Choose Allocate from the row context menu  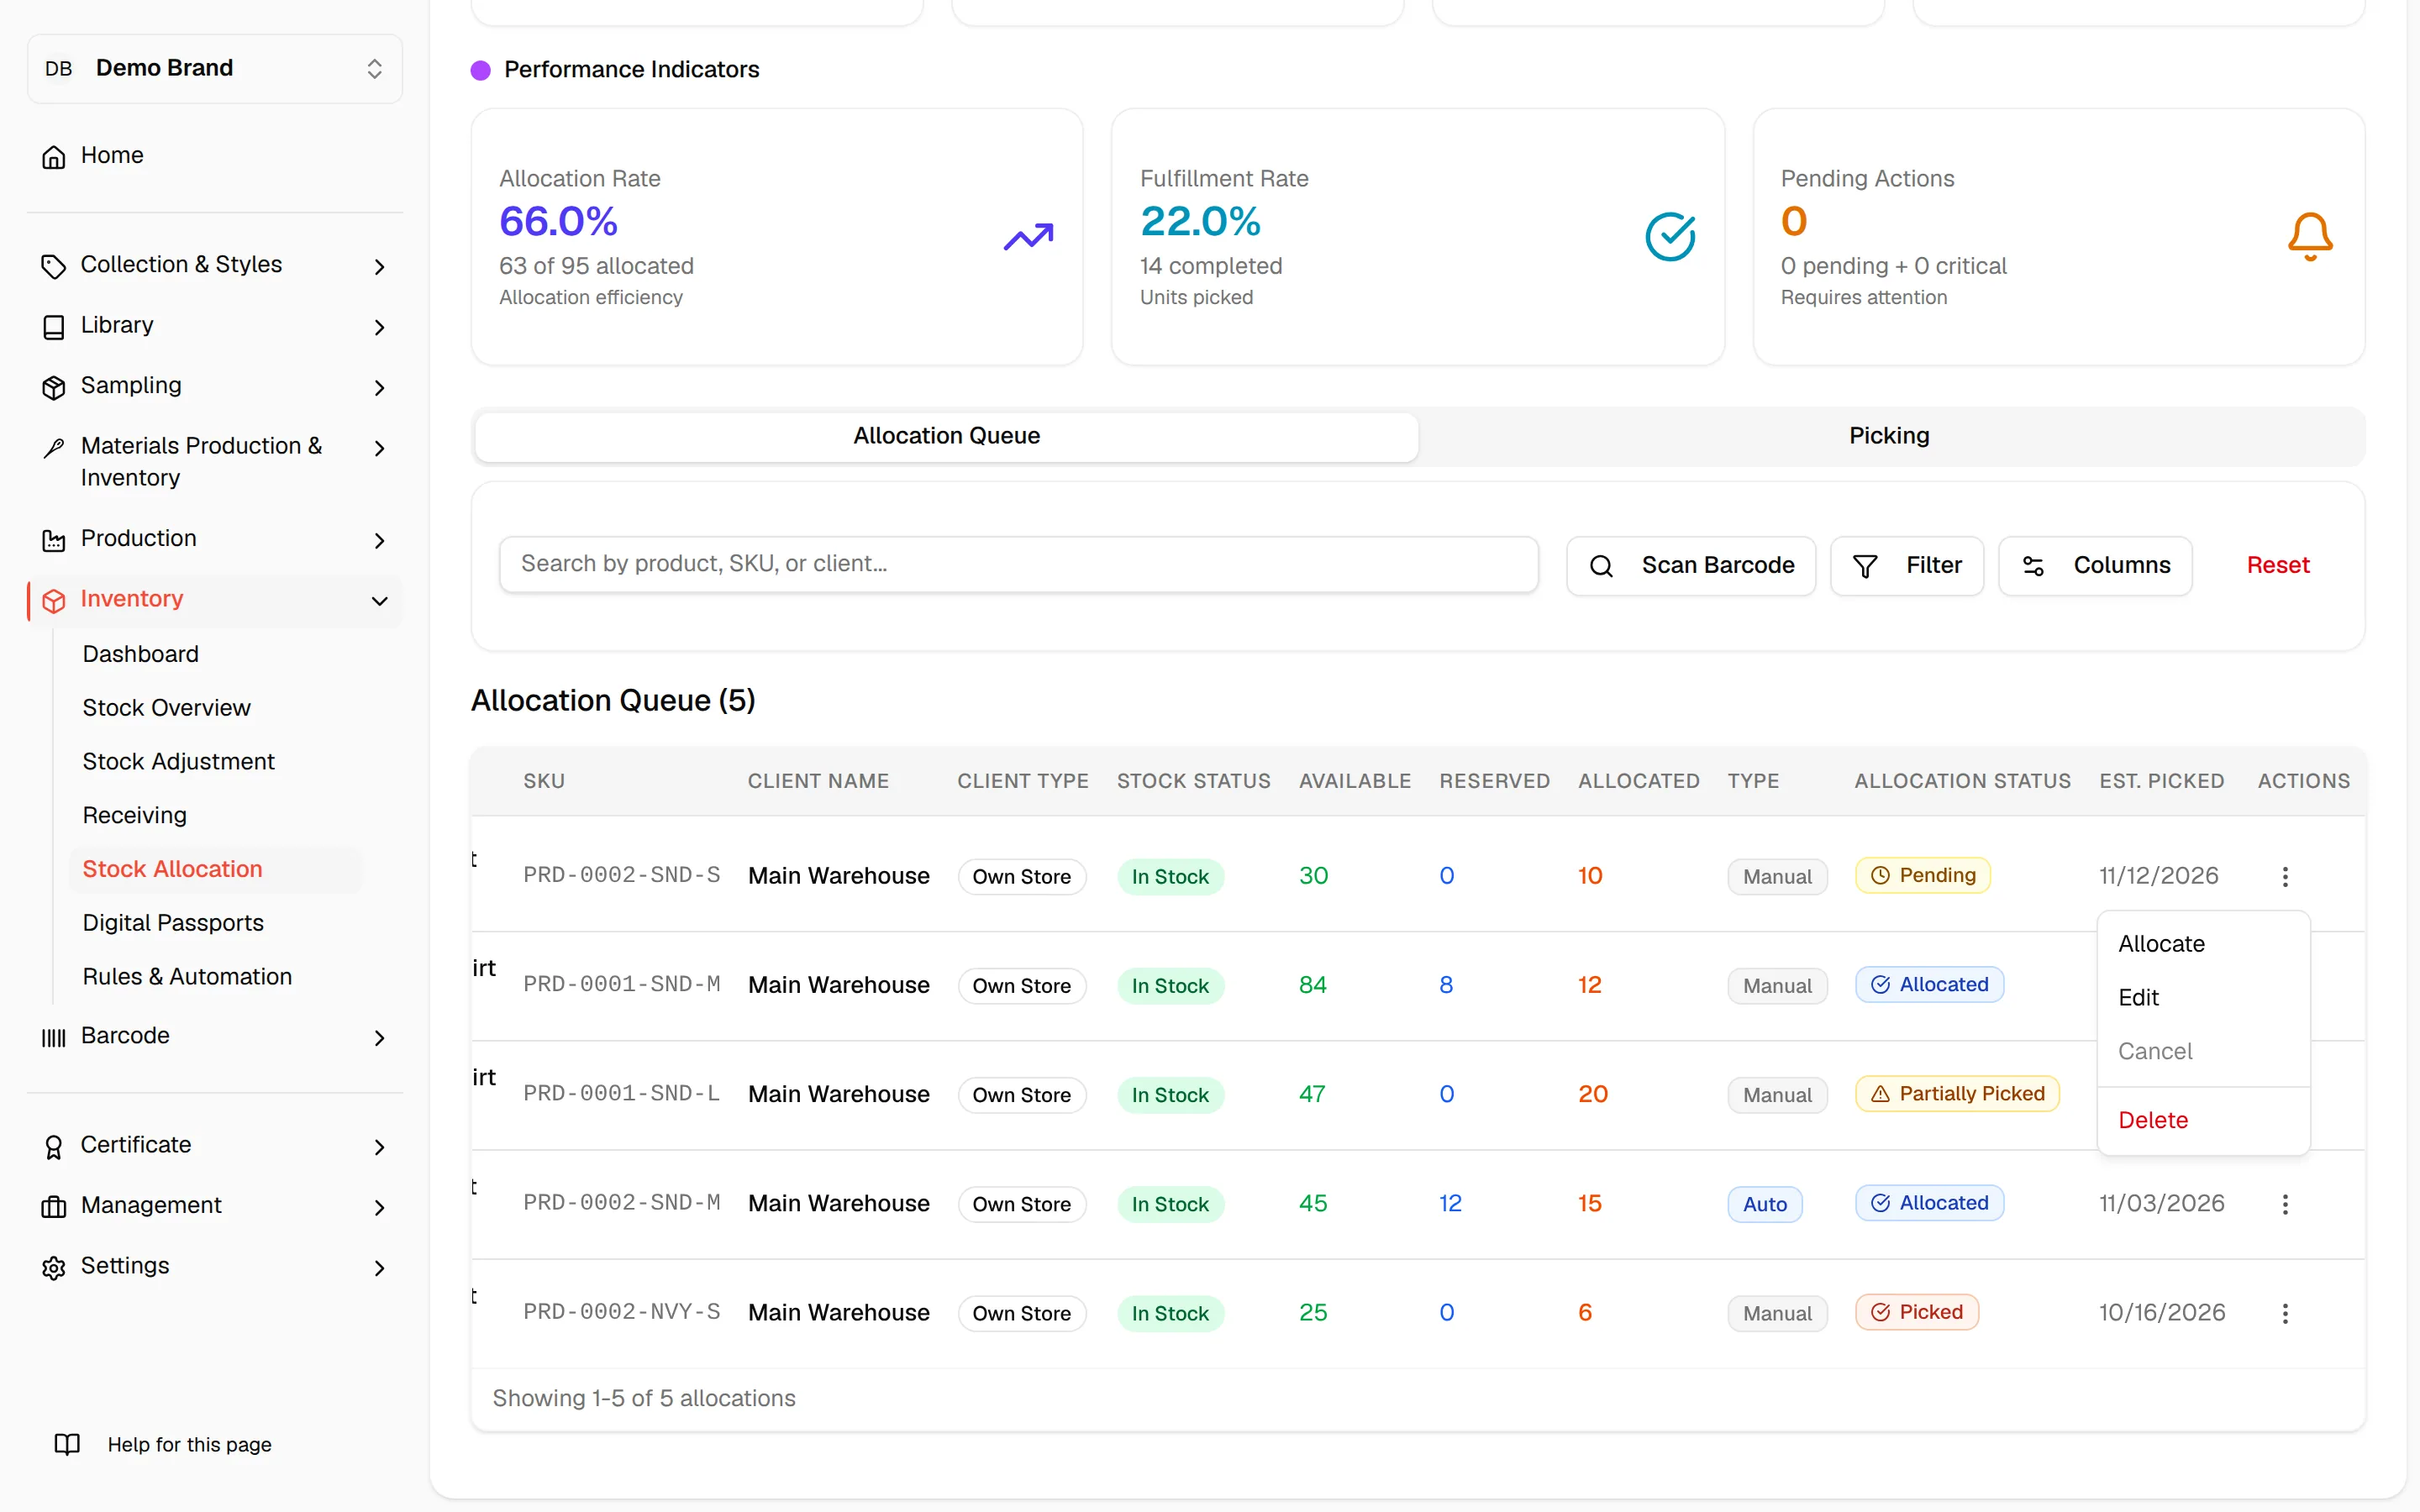click(x=2203, y=944)
